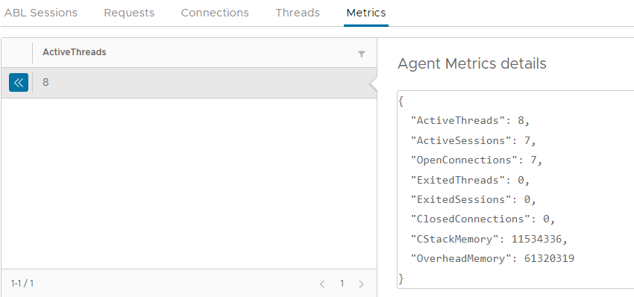Viewport: 634px width, 297px height.
Task: Click the CStackMemory line in details
Action: click(x=489, y=239)
